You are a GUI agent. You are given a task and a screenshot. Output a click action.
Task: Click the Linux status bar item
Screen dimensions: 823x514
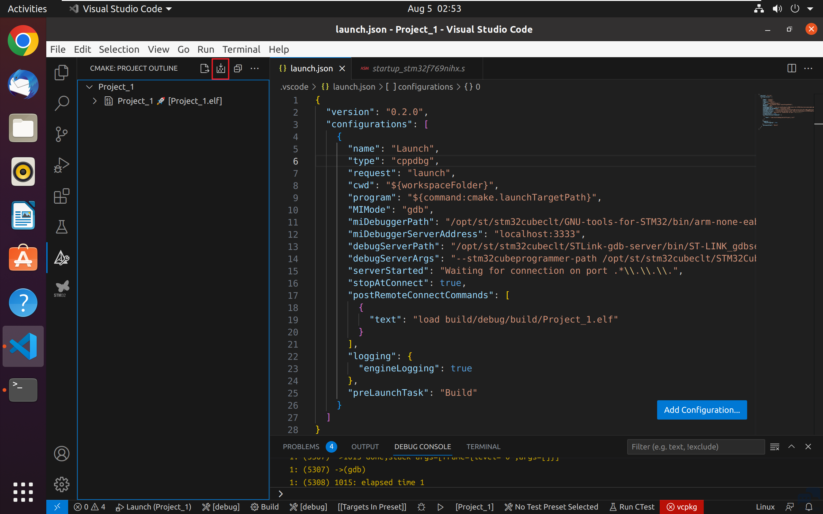pyautogui.click(x=765, y=507)
